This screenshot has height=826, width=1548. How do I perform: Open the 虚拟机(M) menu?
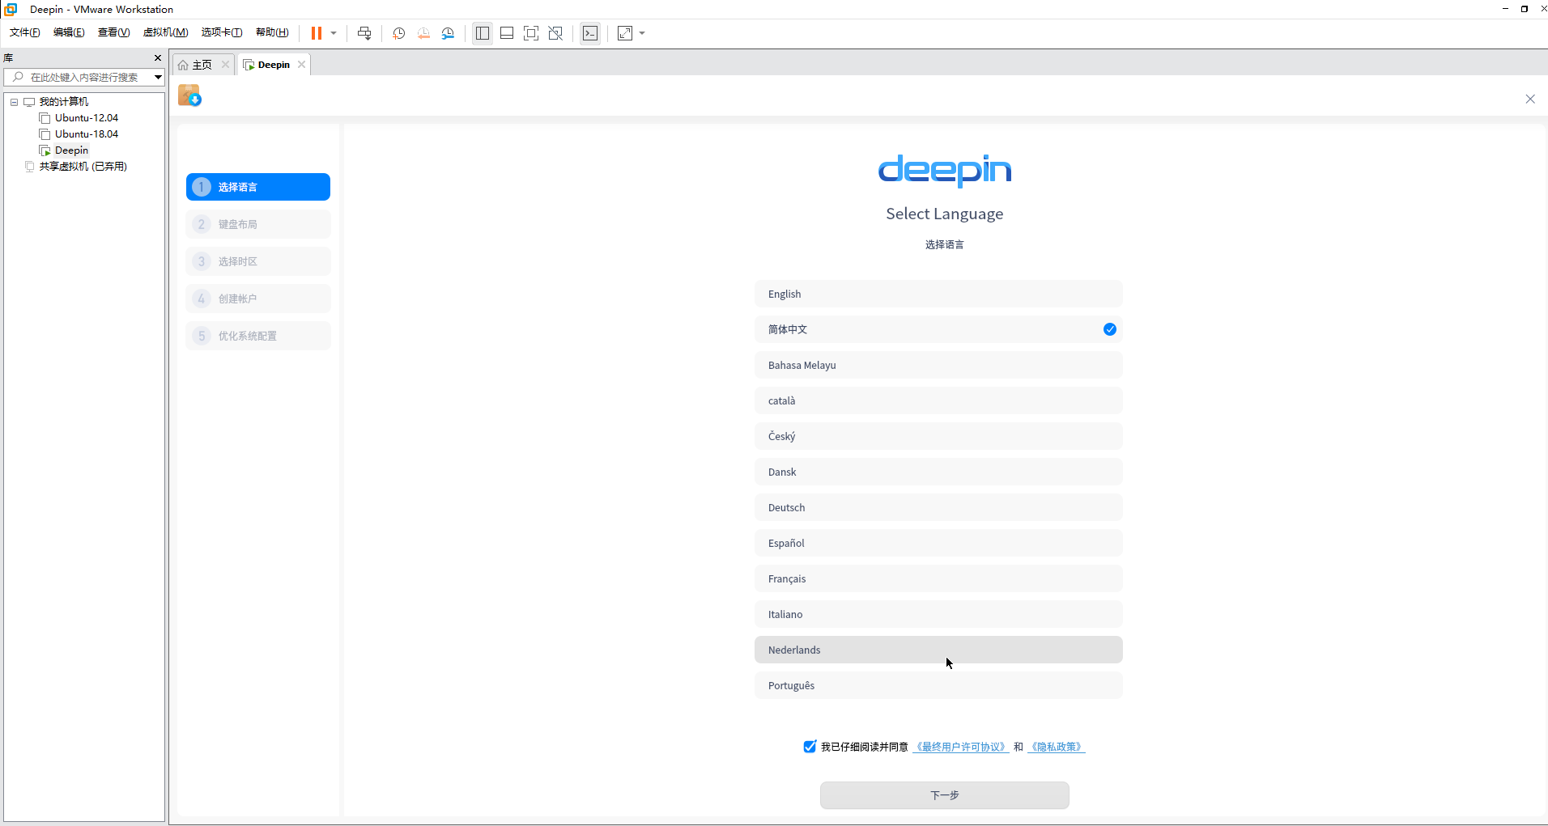(165, 32)
